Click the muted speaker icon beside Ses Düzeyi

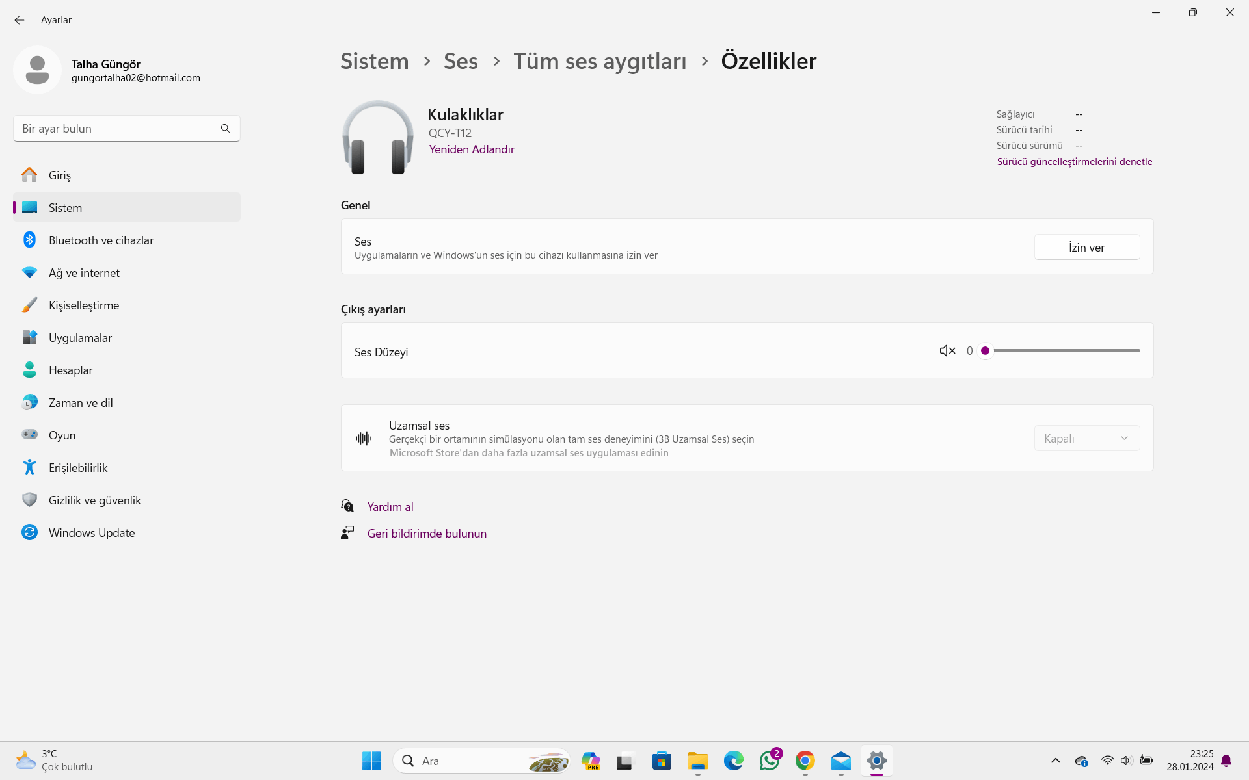947,351
